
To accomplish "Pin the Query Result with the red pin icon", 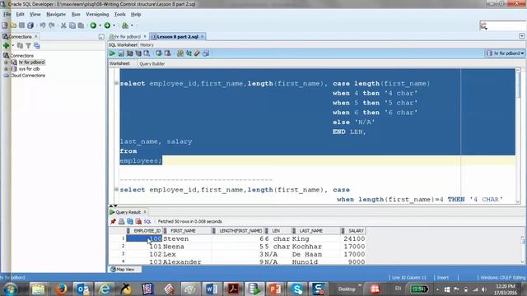I will pos(113,221).
